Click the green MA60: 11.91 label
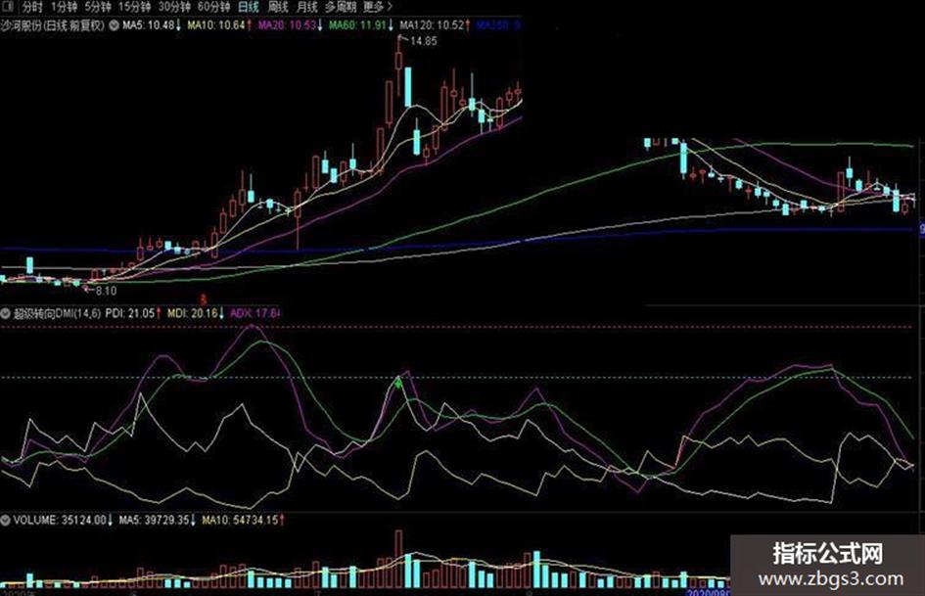This screenshot has height=596, width=925. coord(361,25)
